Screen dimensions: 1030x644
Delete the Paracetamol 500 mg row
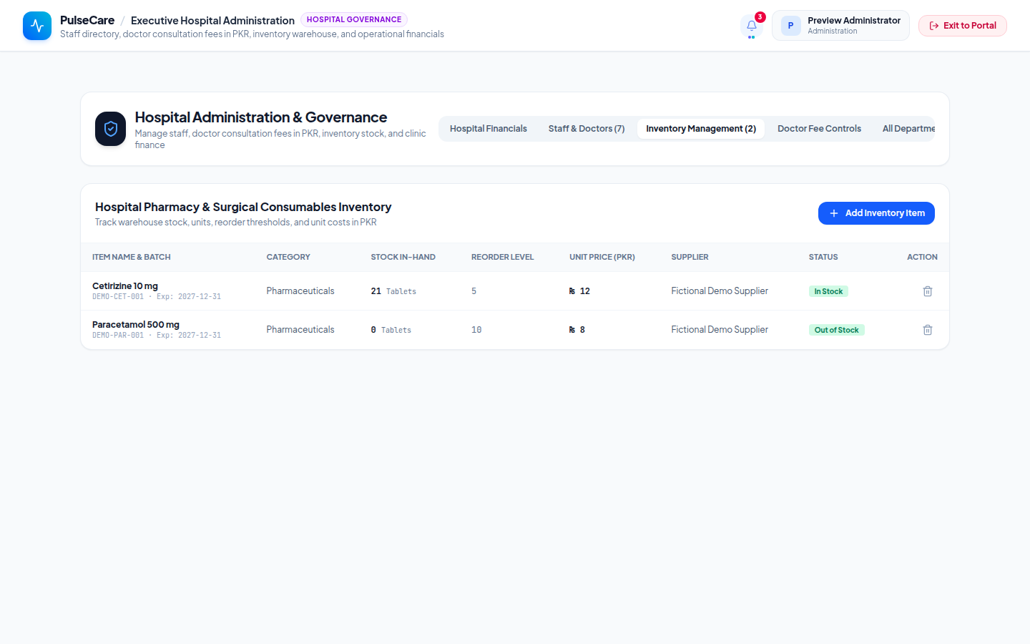pyautogui.click(x=928, y=330)
